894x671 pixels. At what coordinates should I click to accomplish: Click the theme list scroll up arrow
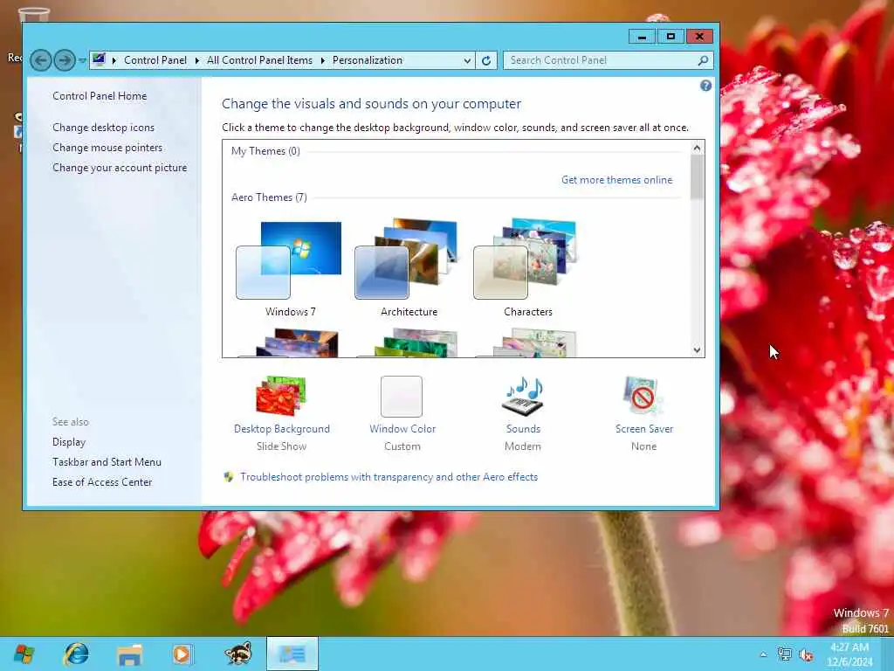pyautogui.click(x=697, y=148)
